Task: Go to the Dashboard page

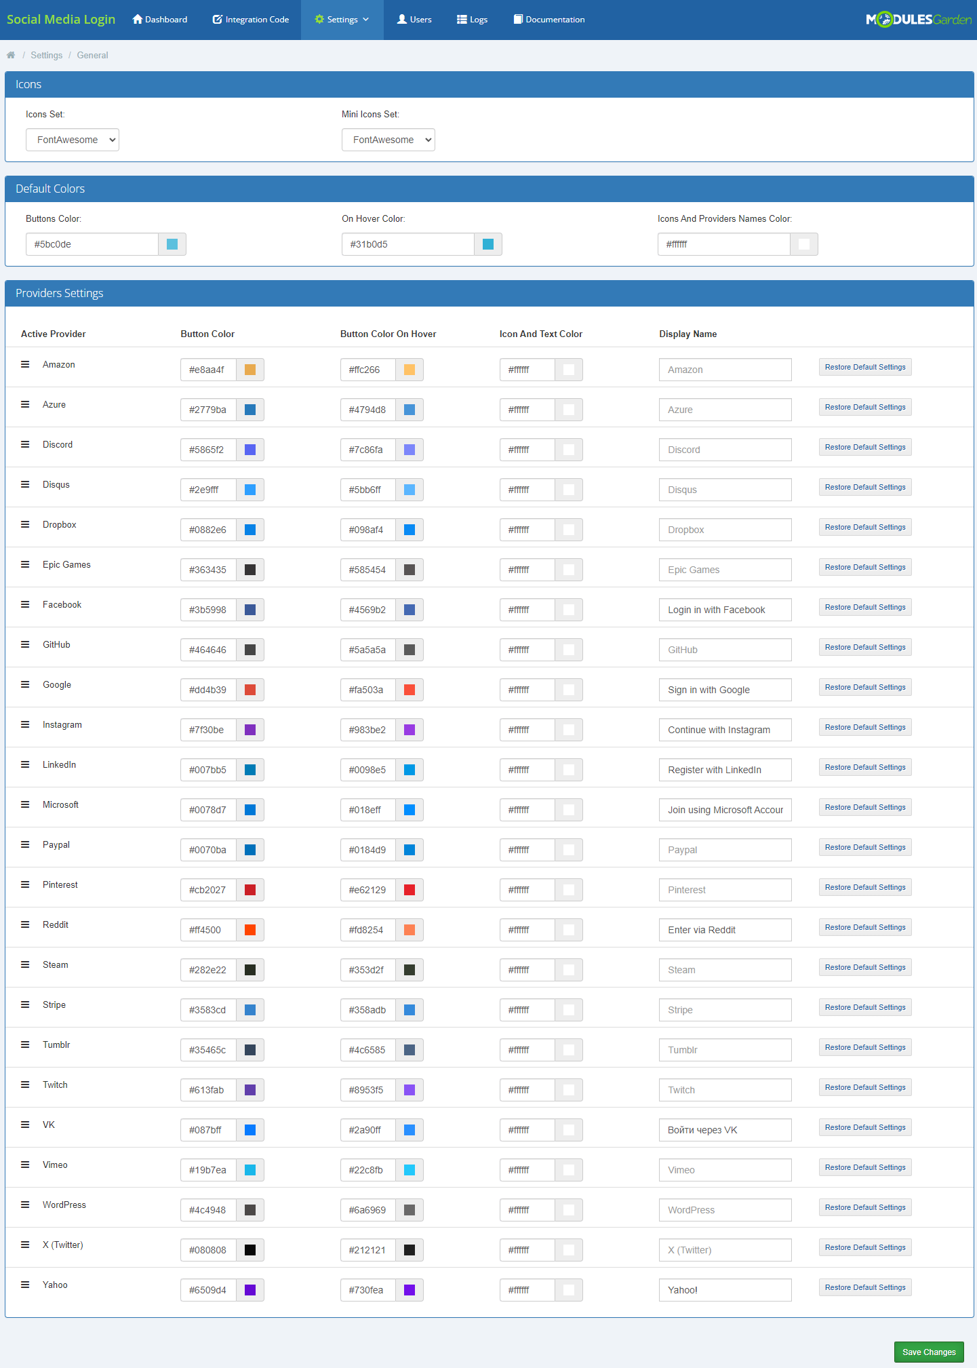Action: click(x=160, y=20)
